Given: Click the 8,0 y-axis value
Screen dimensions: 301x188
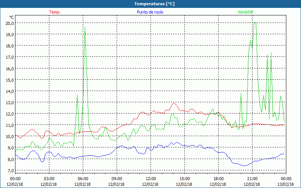Looking at the screenshot, I should click(x=11, y=159).
